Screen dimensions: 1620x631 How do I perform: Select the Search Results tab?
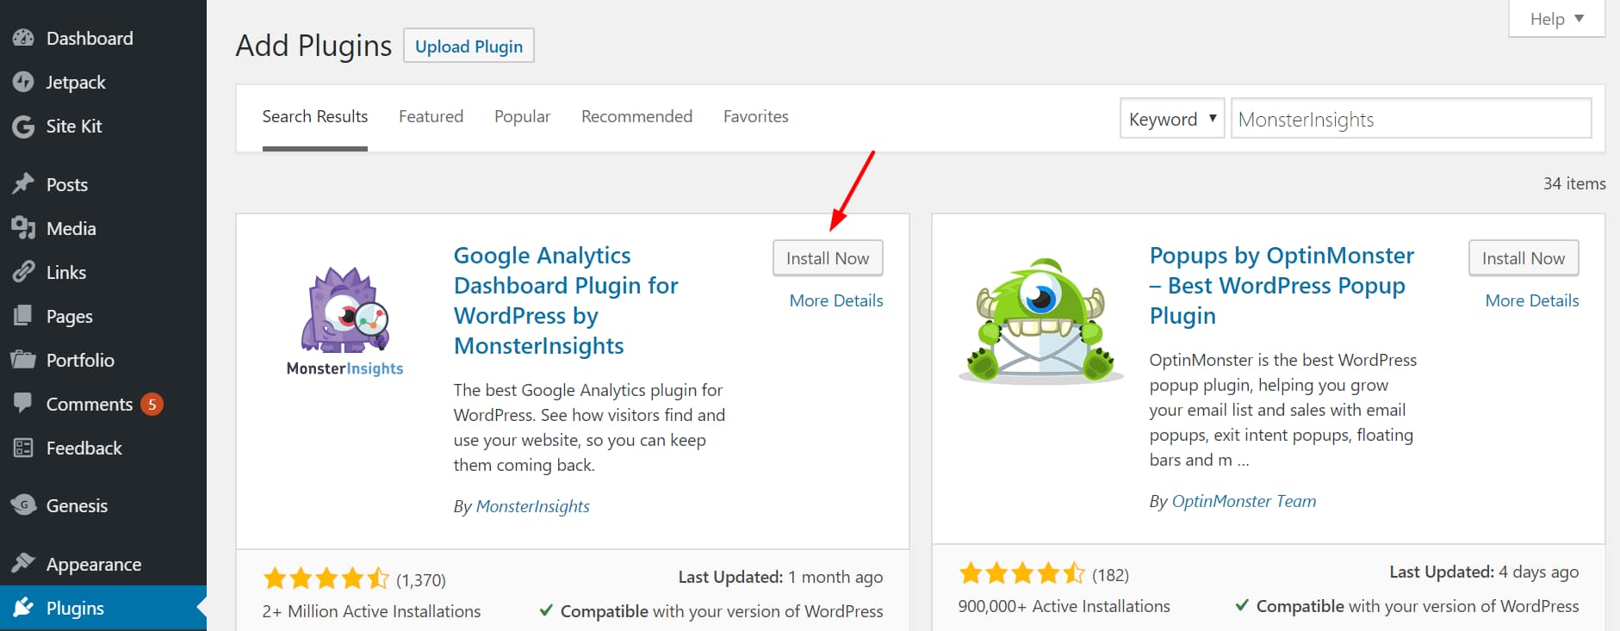point(315,116)
